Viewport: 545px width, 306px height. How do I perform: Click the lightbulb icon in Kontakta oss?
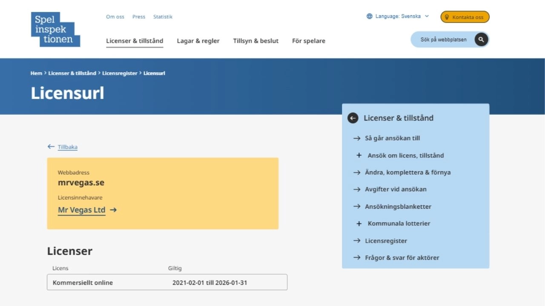447,17
